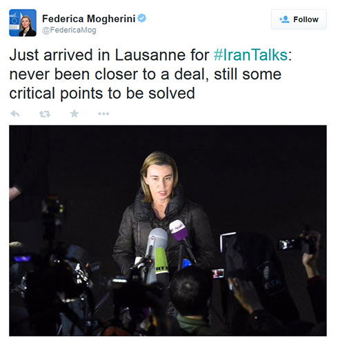Favorite the tweet with the star icon
This screenshot has width=338, height=345.
(74, 113)
